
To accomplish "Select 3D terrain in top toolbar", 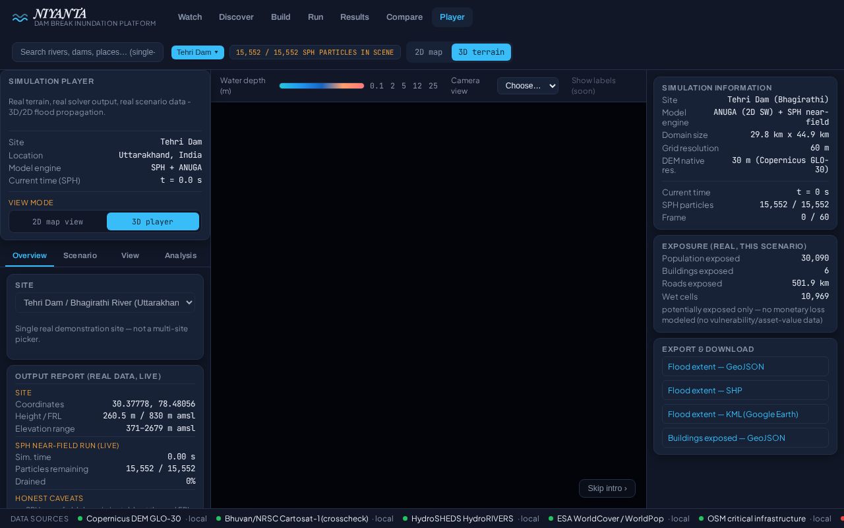I will pyautogui.click(x=481, y=52).
